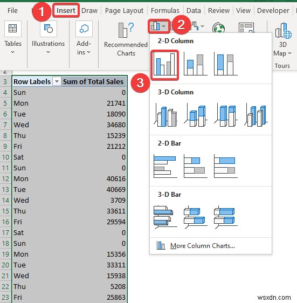Click the cell with value 5208
297x303 pixels.
94,287
